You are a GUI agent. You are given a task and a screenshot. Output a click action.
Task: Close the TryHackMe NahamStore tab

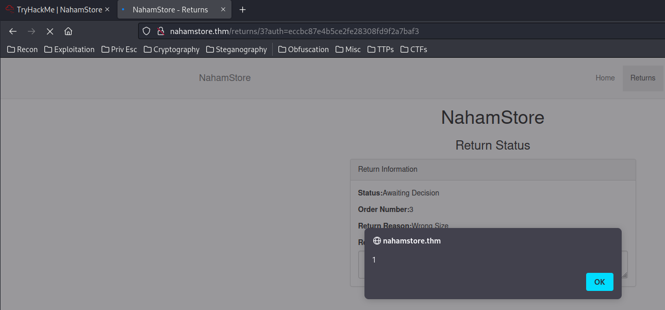pyautogui.click(x=107, y=9)
